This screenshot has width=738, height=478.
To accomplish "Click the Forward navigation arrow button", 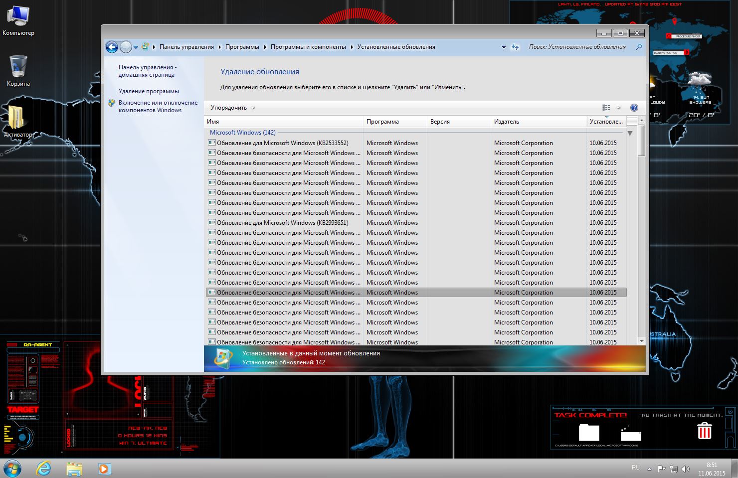I will pyautogui.click(x=126, y=47).
